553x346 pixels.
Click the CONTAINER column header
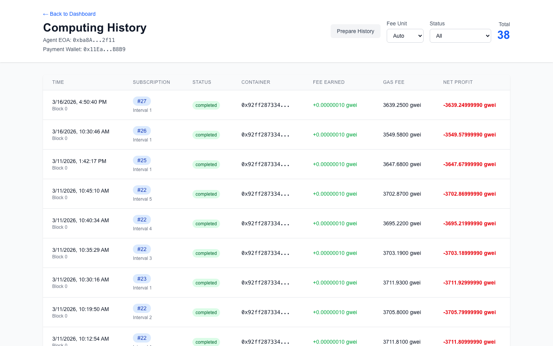(x=256, y=82)
